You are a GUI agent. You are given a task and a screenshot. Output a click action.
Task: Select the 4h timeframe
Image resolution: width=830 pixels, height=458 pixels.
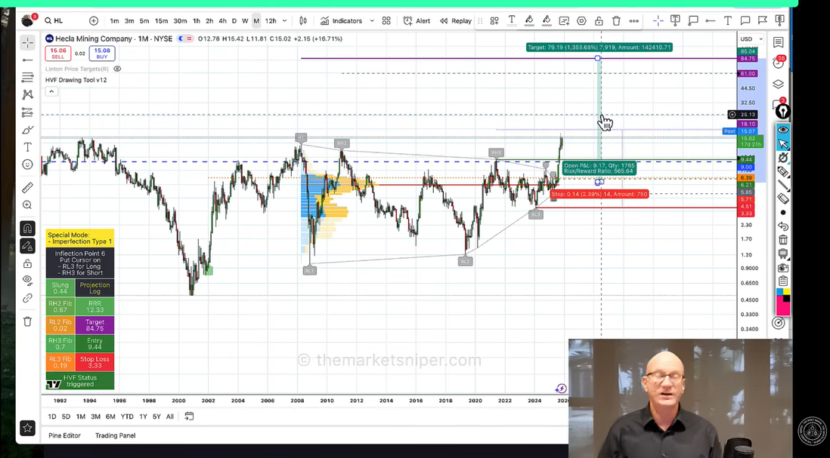click(x=222, y=21)
